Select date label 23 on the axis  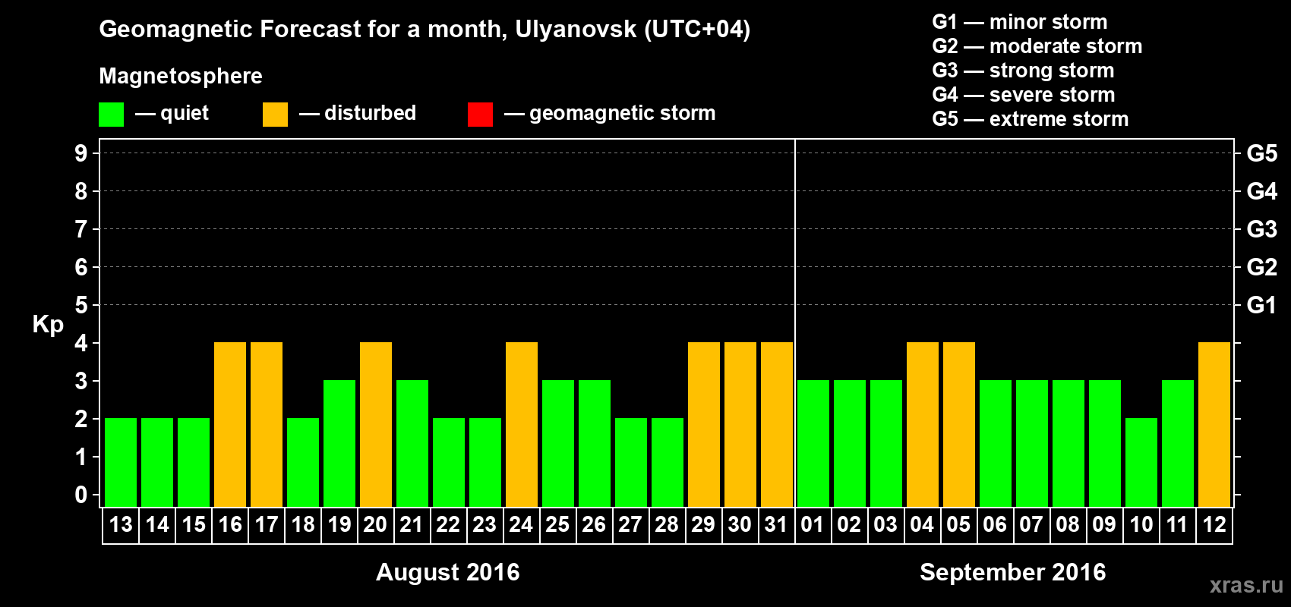485,525
